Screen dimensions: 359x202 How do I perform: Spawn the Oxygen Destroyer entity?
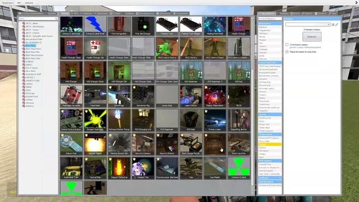(95, 120)
